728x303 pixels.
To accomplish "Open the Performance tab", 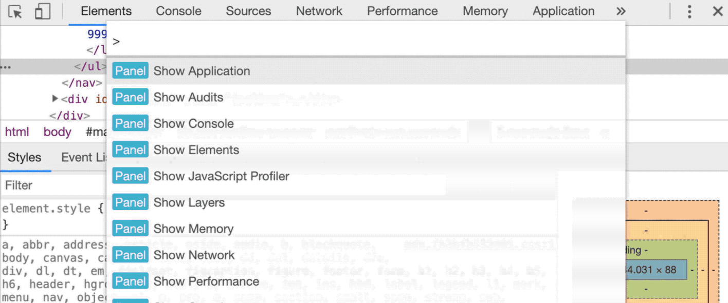I will pyautogui.click(x=402, y=11).
